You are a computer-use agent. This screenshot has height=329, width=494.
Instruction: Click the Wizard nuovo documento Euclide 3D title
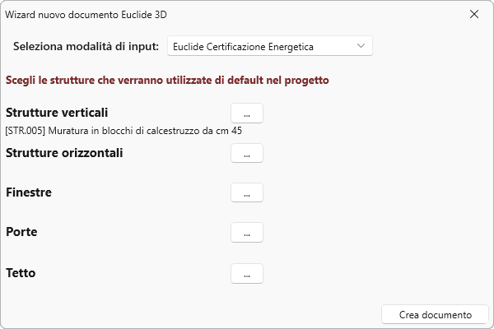point(91,14)
